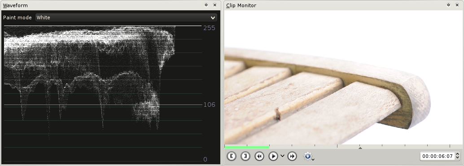This screenshot has height=166, width=464.
Task: Click the green zone bar on ruler
Action: tap(247, 147)
